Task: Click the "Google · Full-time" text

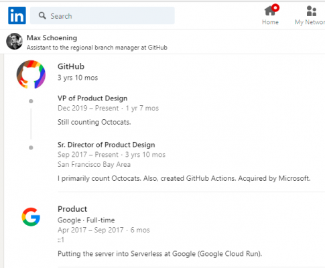Action: click(x=86, y=220)
